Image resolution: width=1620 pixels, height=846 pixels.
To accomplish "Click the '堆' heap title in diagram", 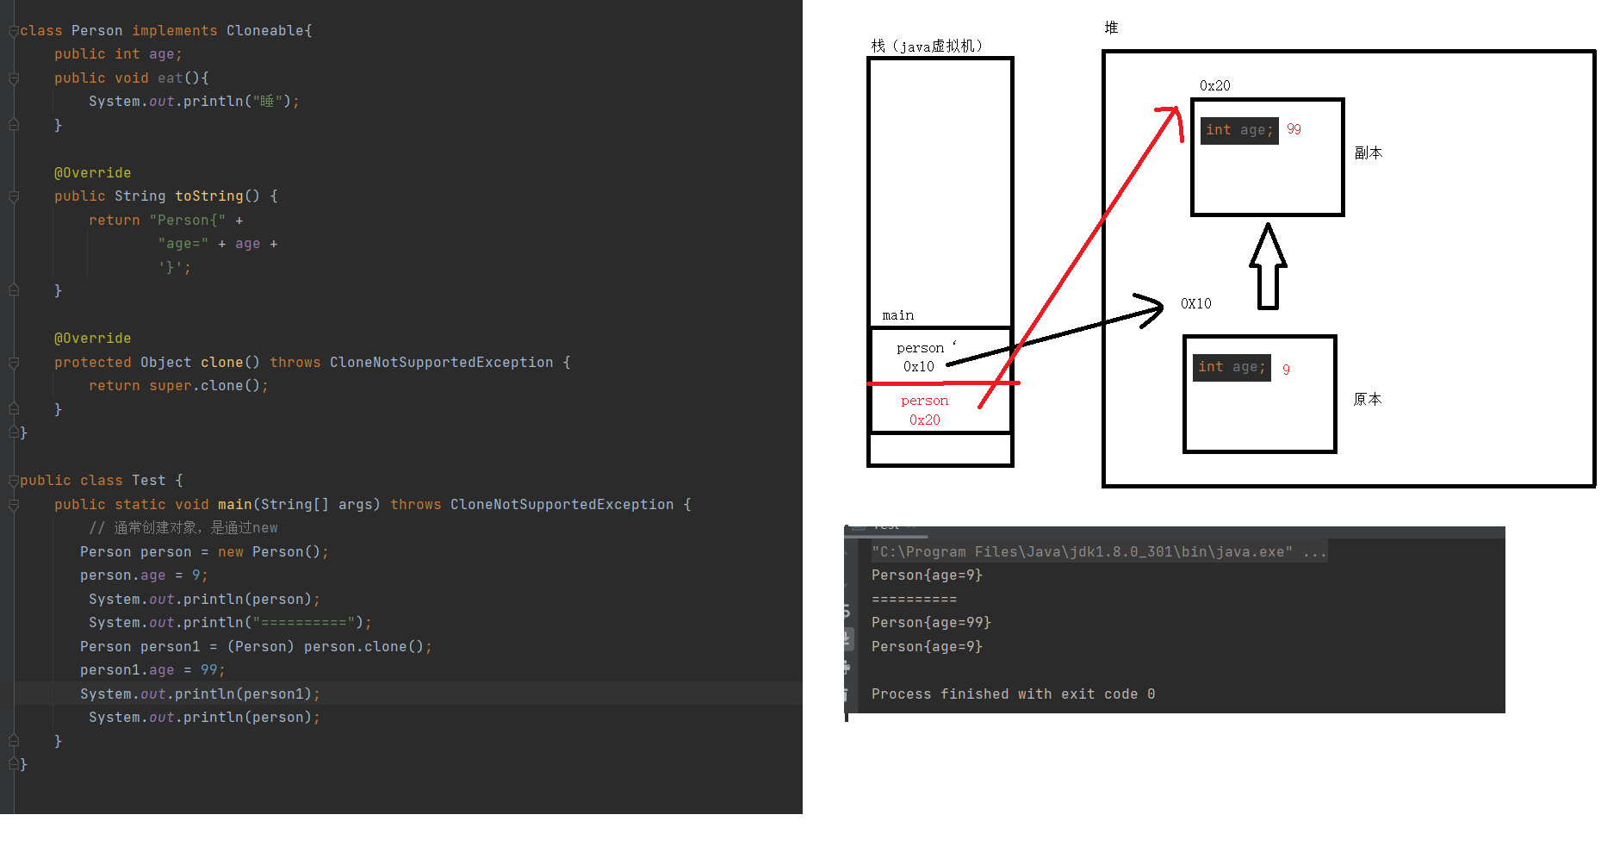I will coord(1111,28).
